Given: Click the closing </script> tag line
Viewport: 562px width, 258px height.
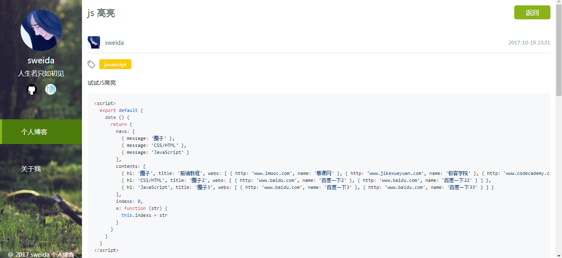Looking at the screenshot, I should pyautogui.click(x=106, y=250).
